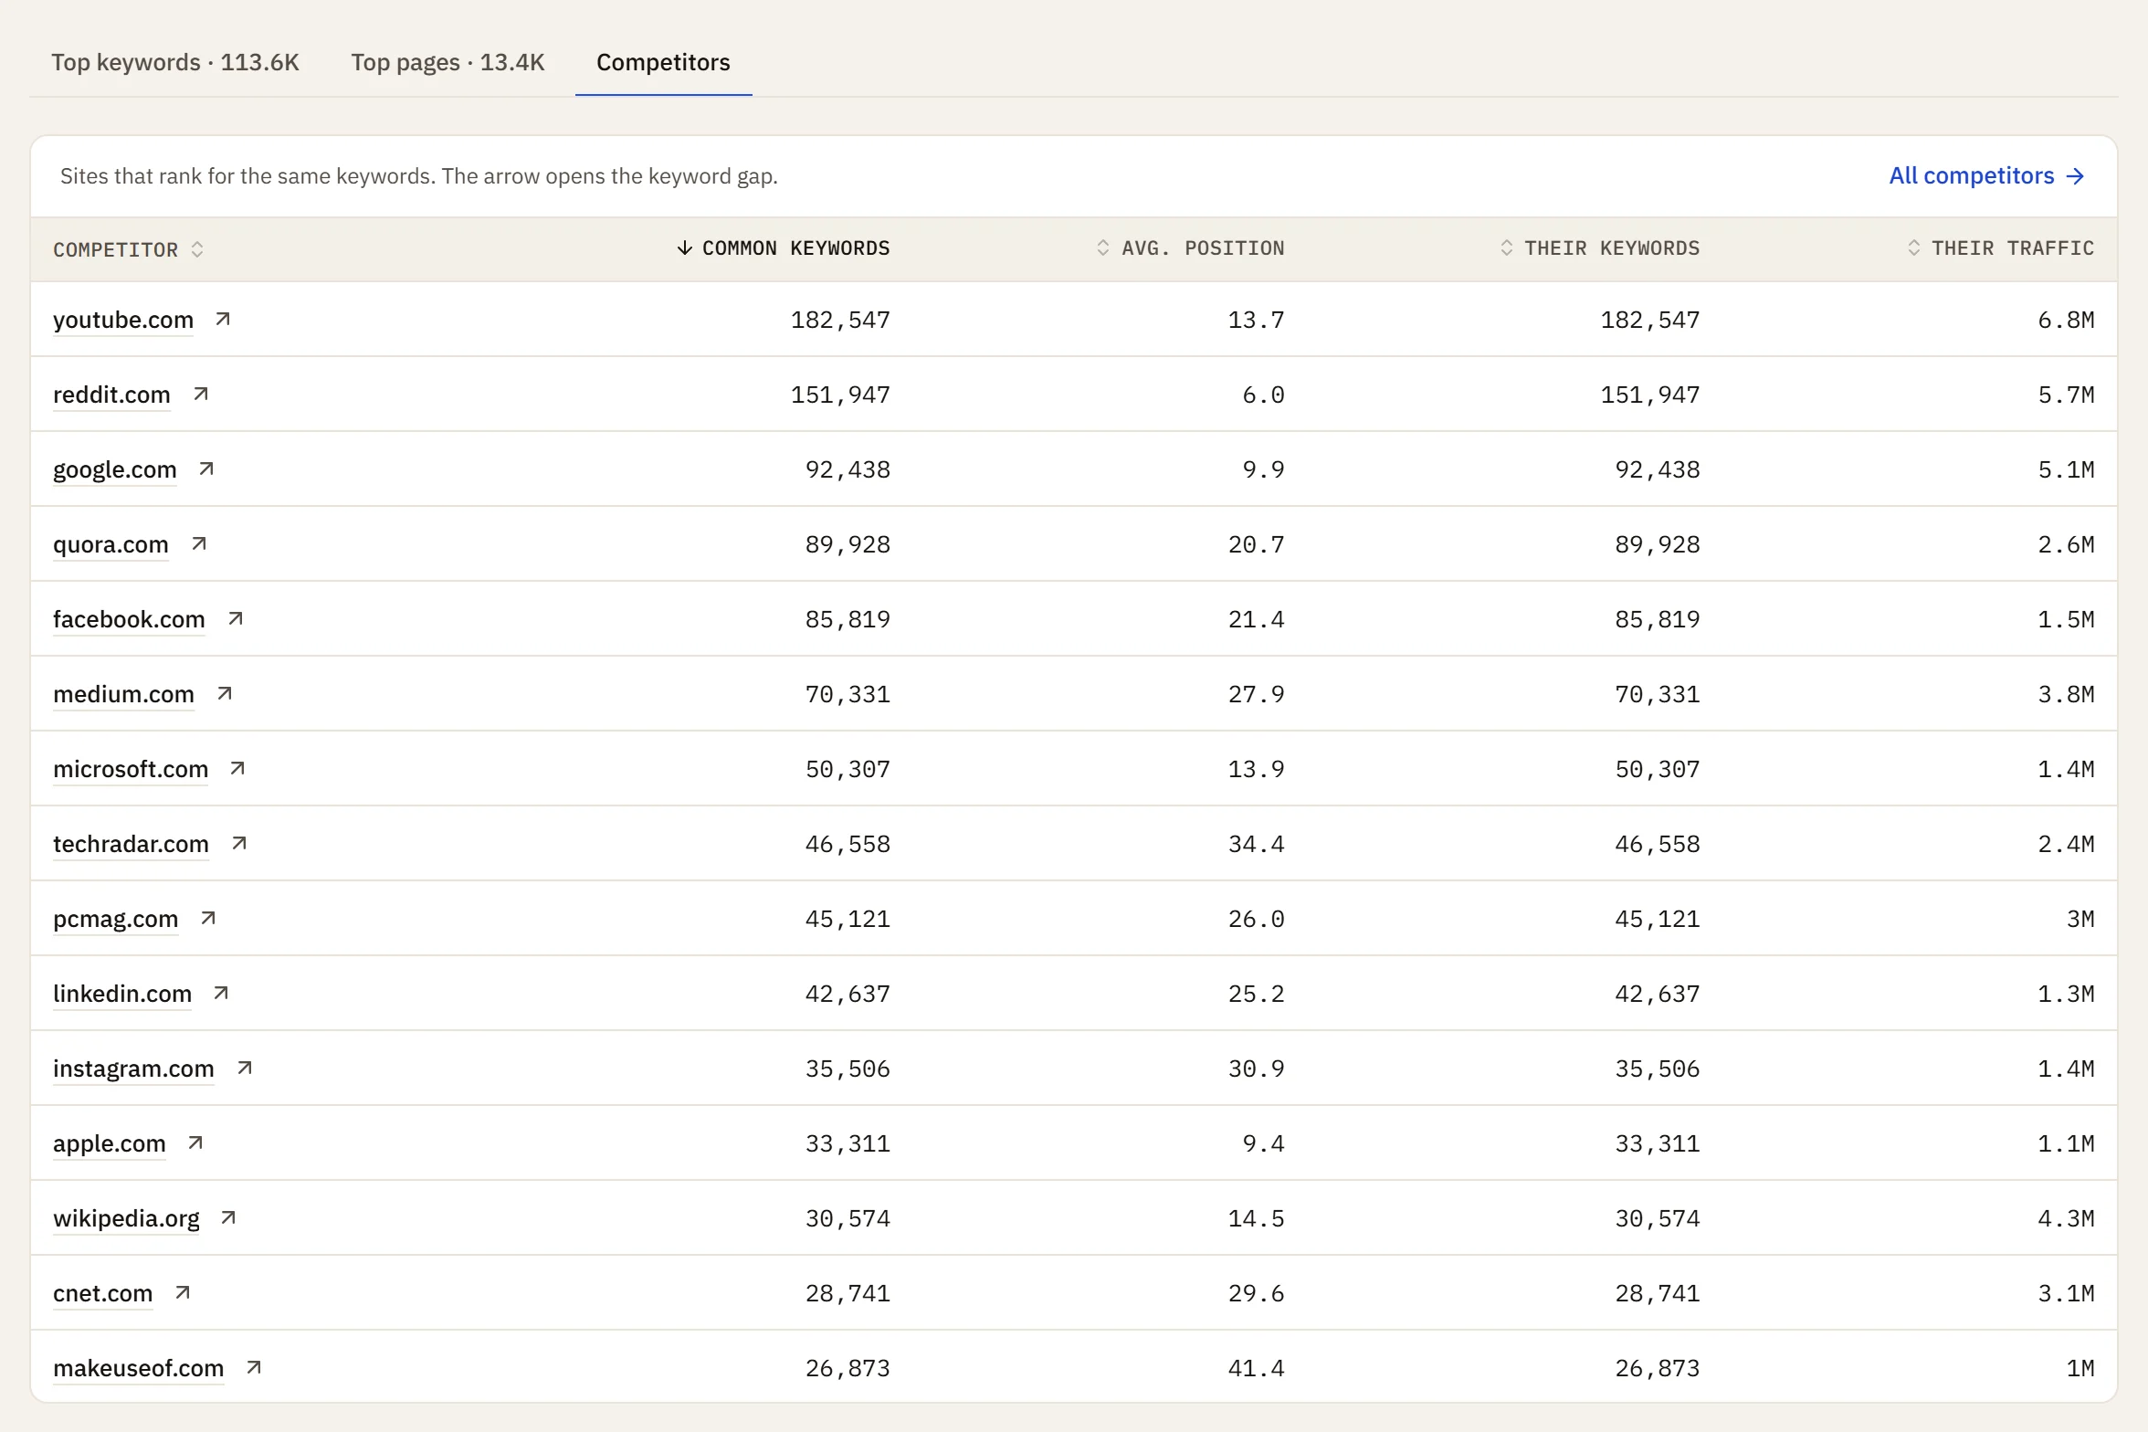This screenshot has width=2148, height=1432.
Task: Open keyword gap arrow for facebook.com
Action: click(x=236, y=618)
